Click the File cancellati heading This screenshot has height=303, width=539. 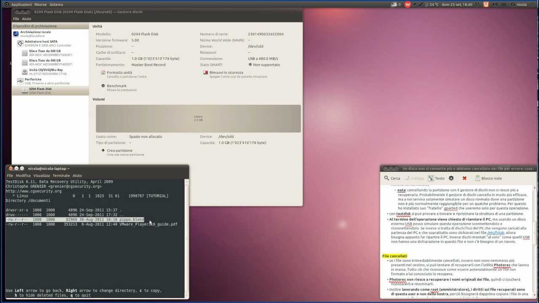click(x=395, y=256)
